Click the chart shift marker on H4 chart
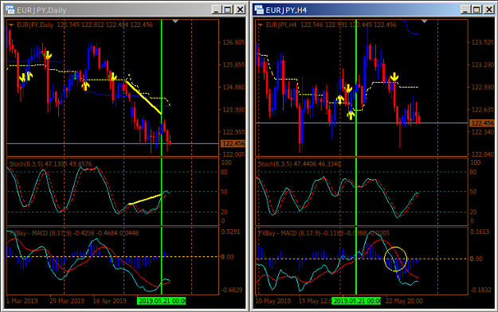The image size is (498, 312). (425, 21)
